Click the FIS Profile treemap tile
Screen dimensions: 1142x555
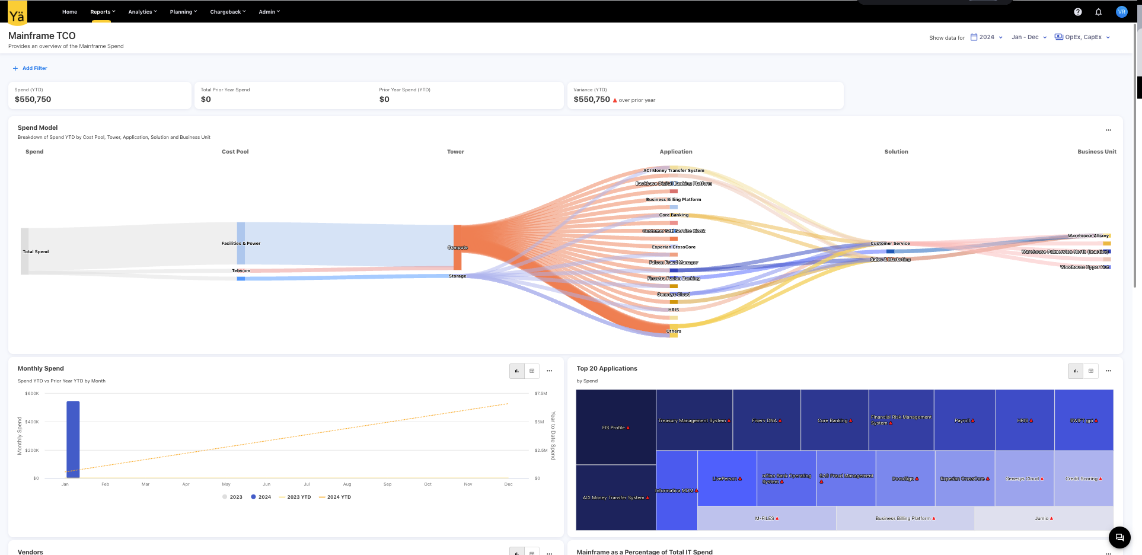[615, 427]
